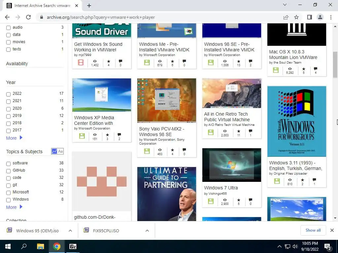Expand More years list

[x=14, y=138]
